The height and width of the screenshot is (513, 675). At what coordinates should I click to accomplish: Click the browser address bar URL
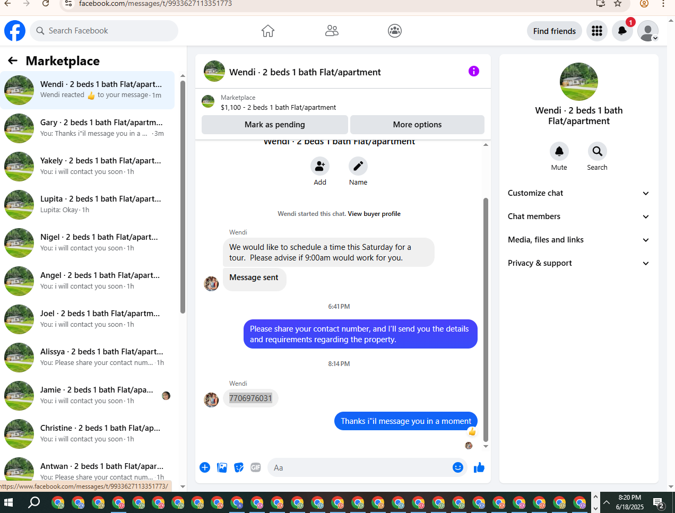155,4
